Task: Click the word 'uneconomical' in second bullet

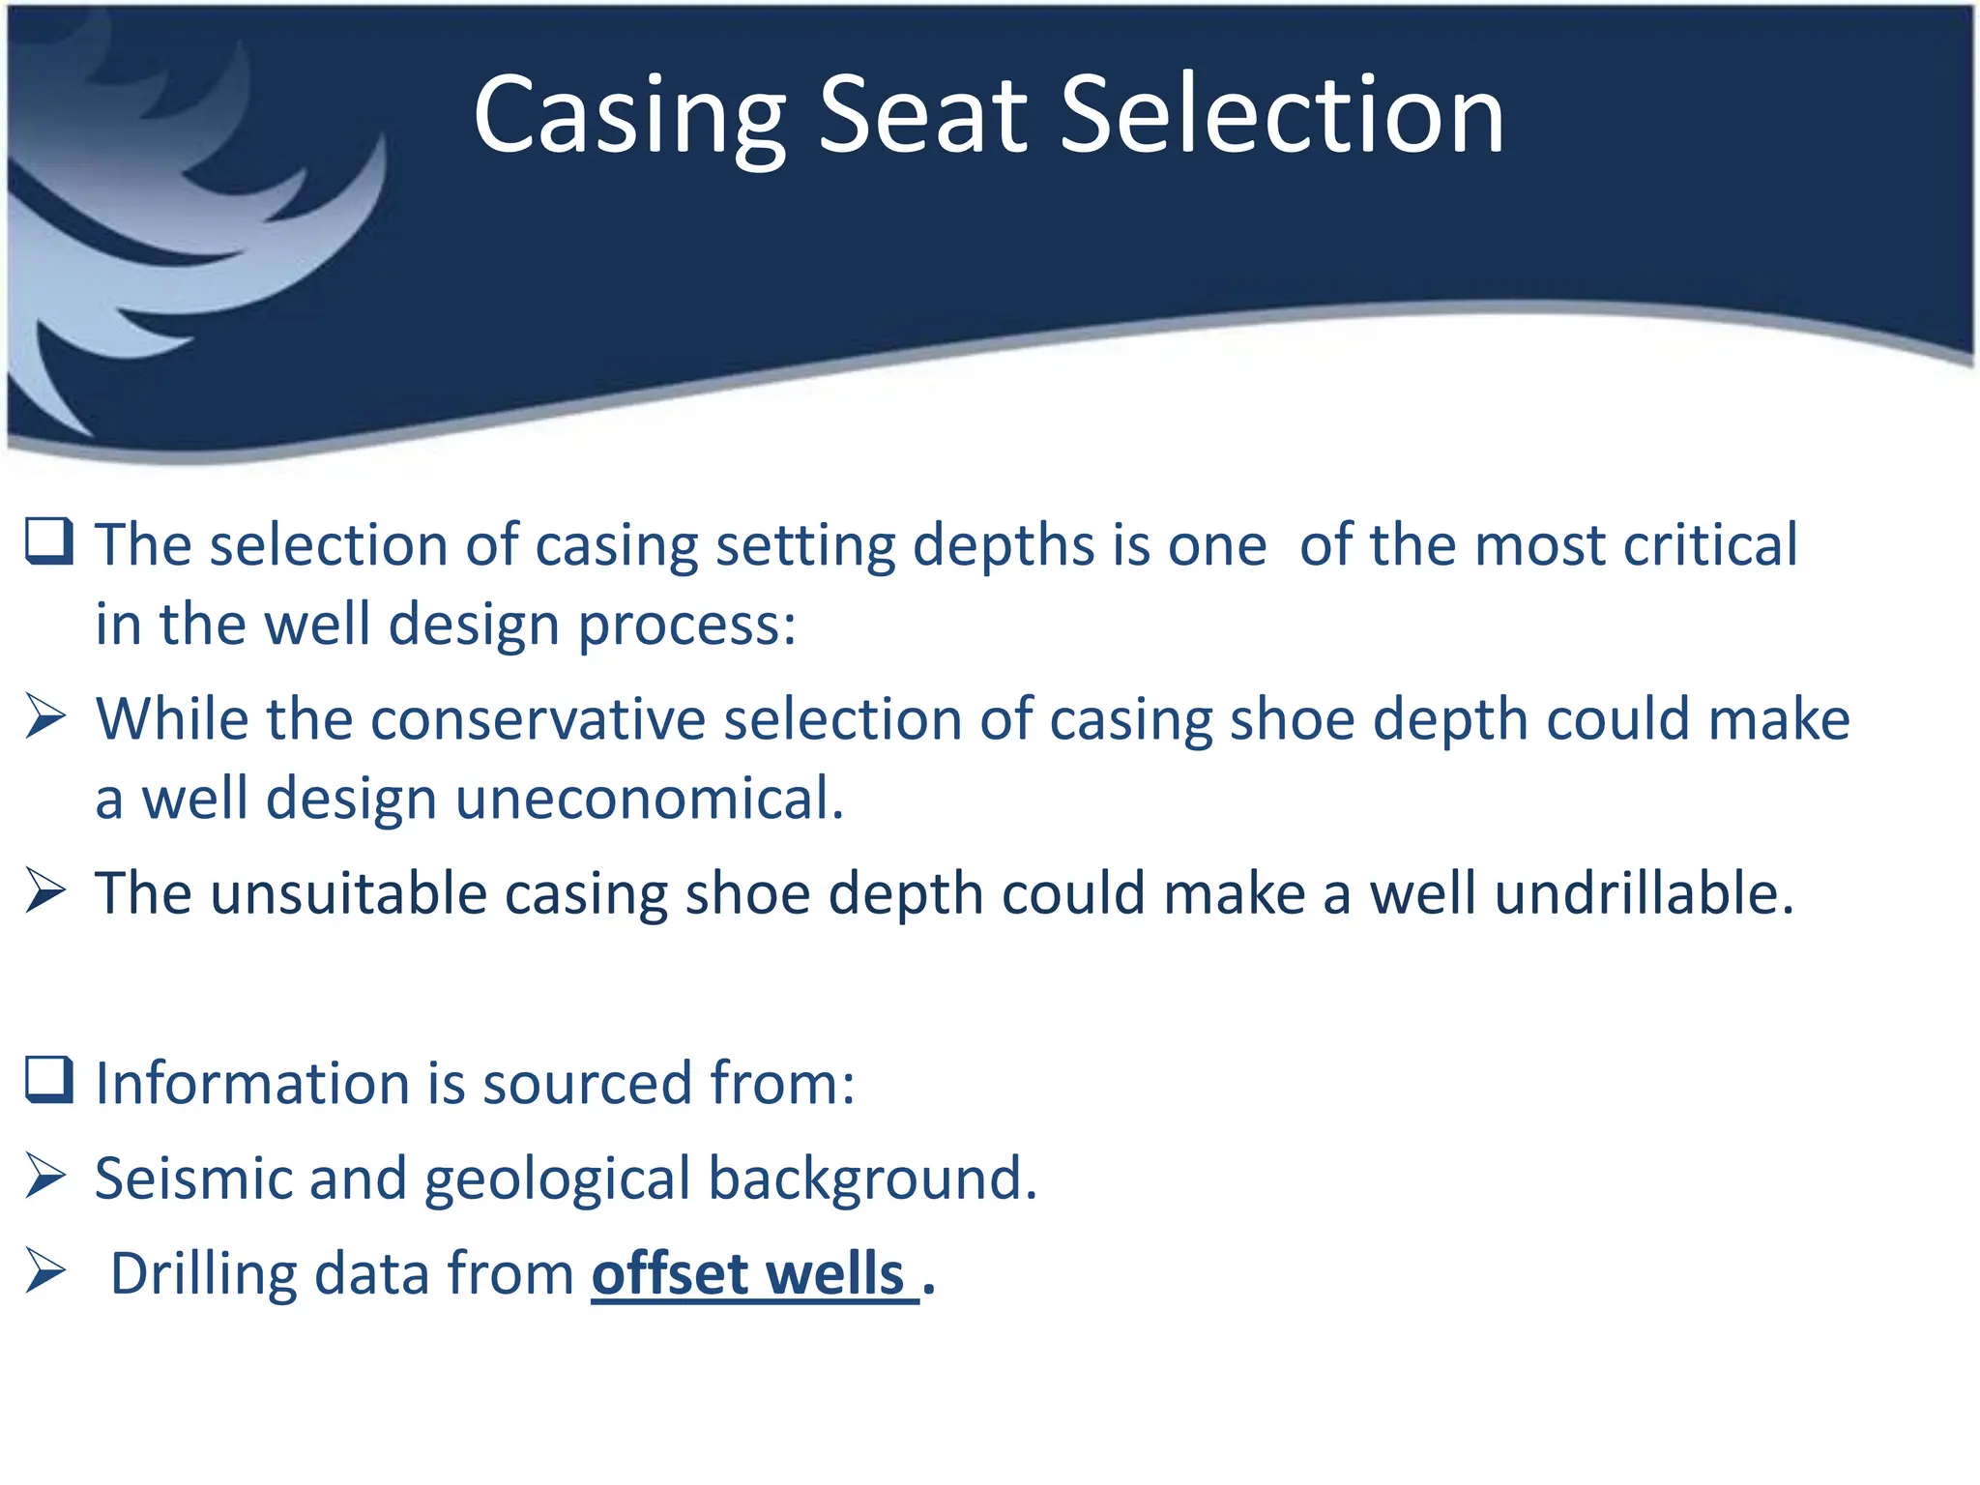Action: tap(650, 800)
